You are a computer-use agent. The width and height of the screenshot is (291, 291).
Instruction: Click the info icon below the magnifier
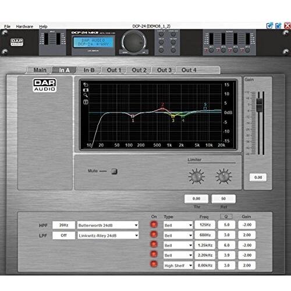tap(86, 102)
